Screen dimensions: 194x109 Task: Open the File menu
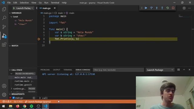[9, 3]
